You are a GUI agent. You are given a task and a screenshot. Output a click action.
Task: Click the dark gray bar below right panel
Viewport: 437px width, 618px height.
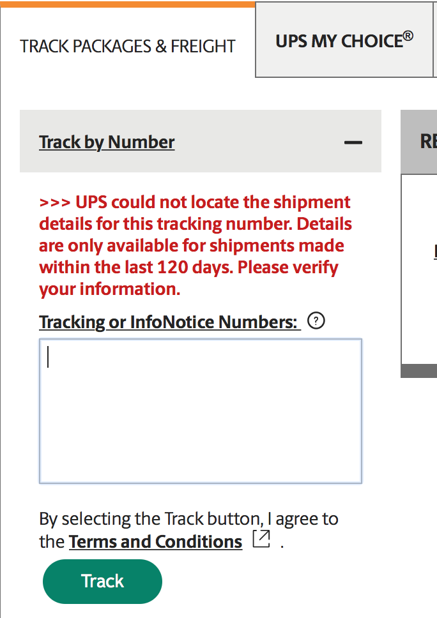pyautogui.click(x=418, y=371)
